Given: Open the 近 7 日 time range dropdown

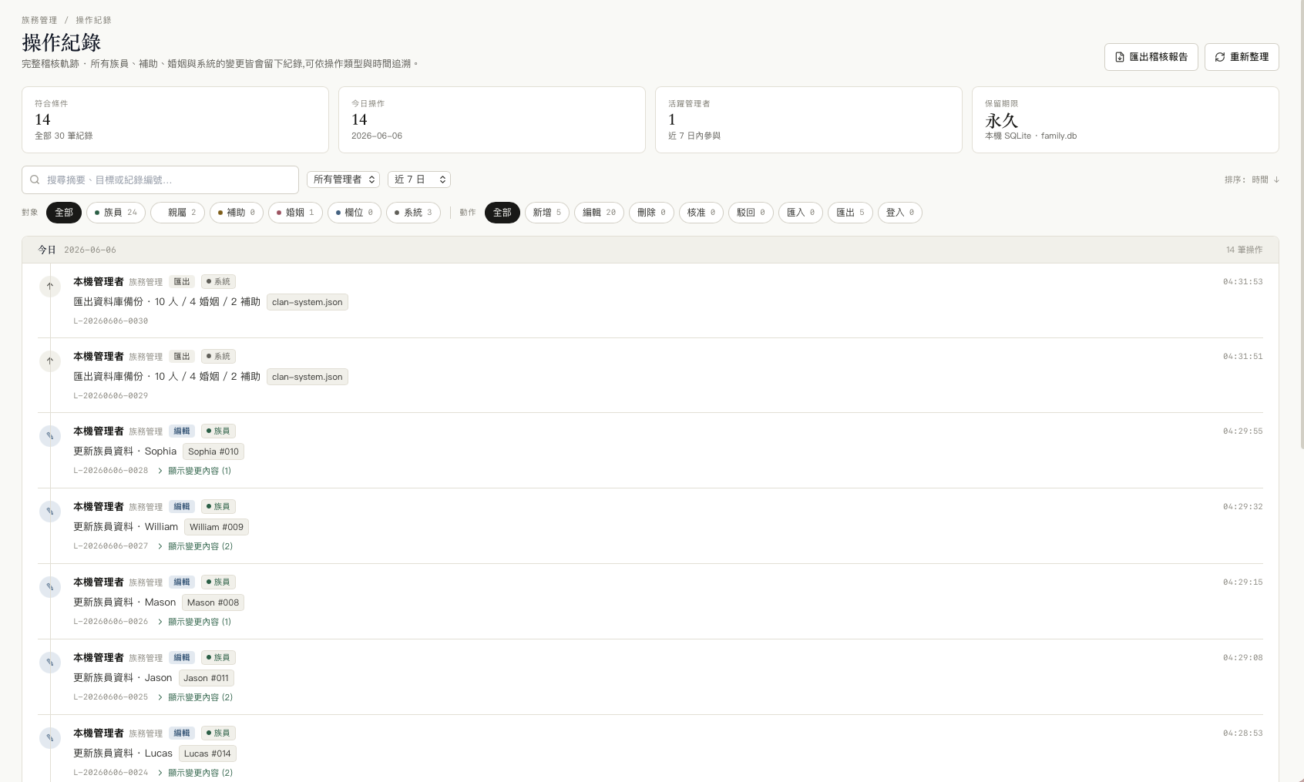Looking at the screenshot, I should click(419, 180).
